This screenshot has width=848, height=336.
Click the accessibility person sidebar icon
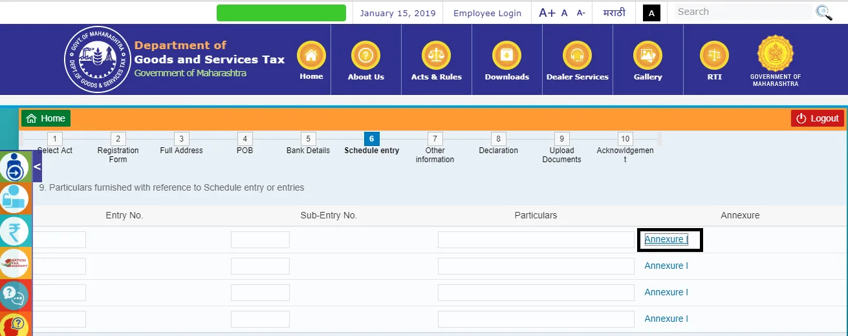[14, 167]
